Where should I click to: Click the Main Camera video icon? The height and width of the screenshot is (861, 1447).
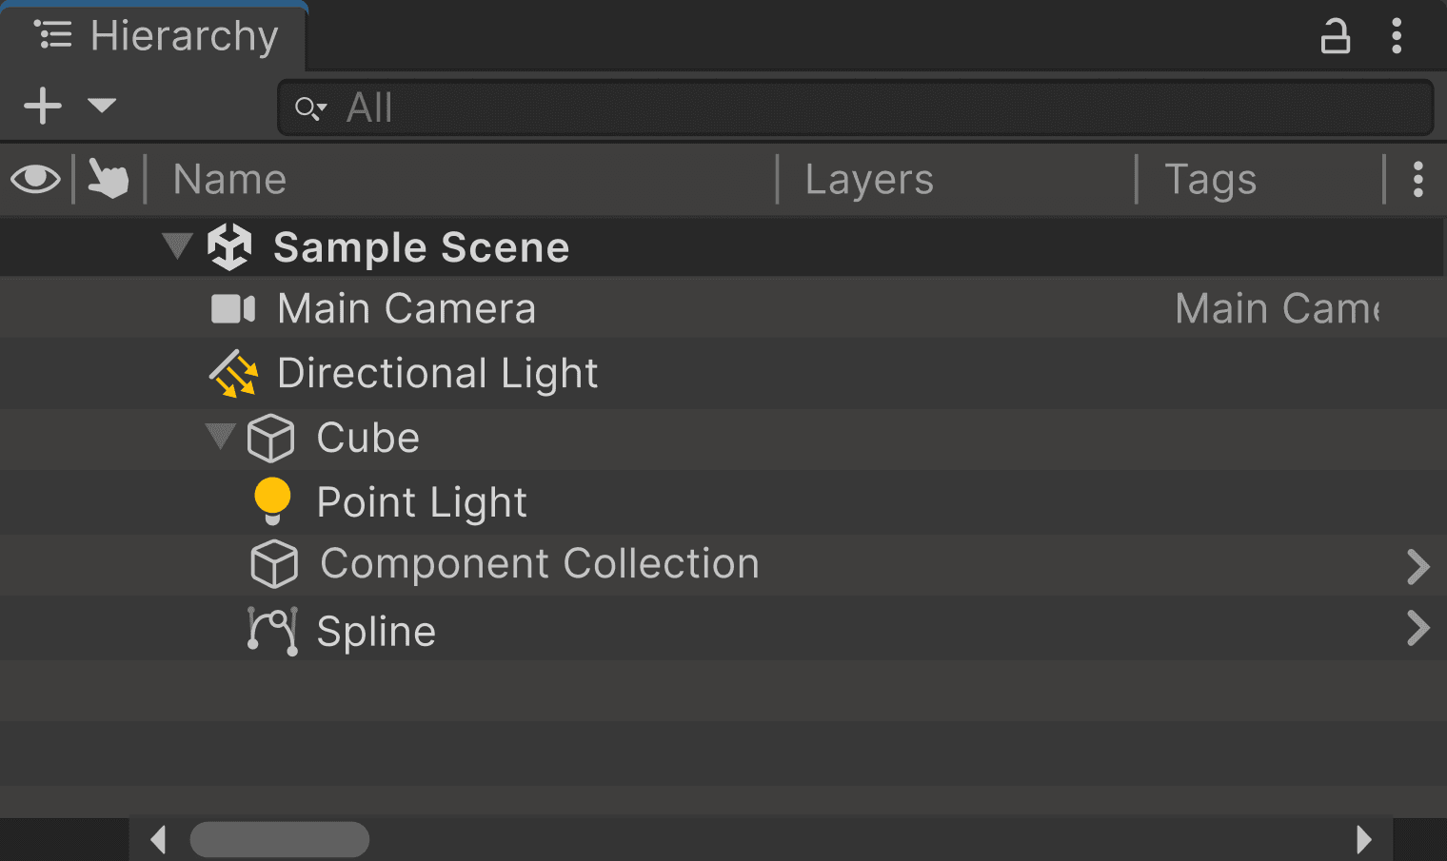tap(233, 309)
